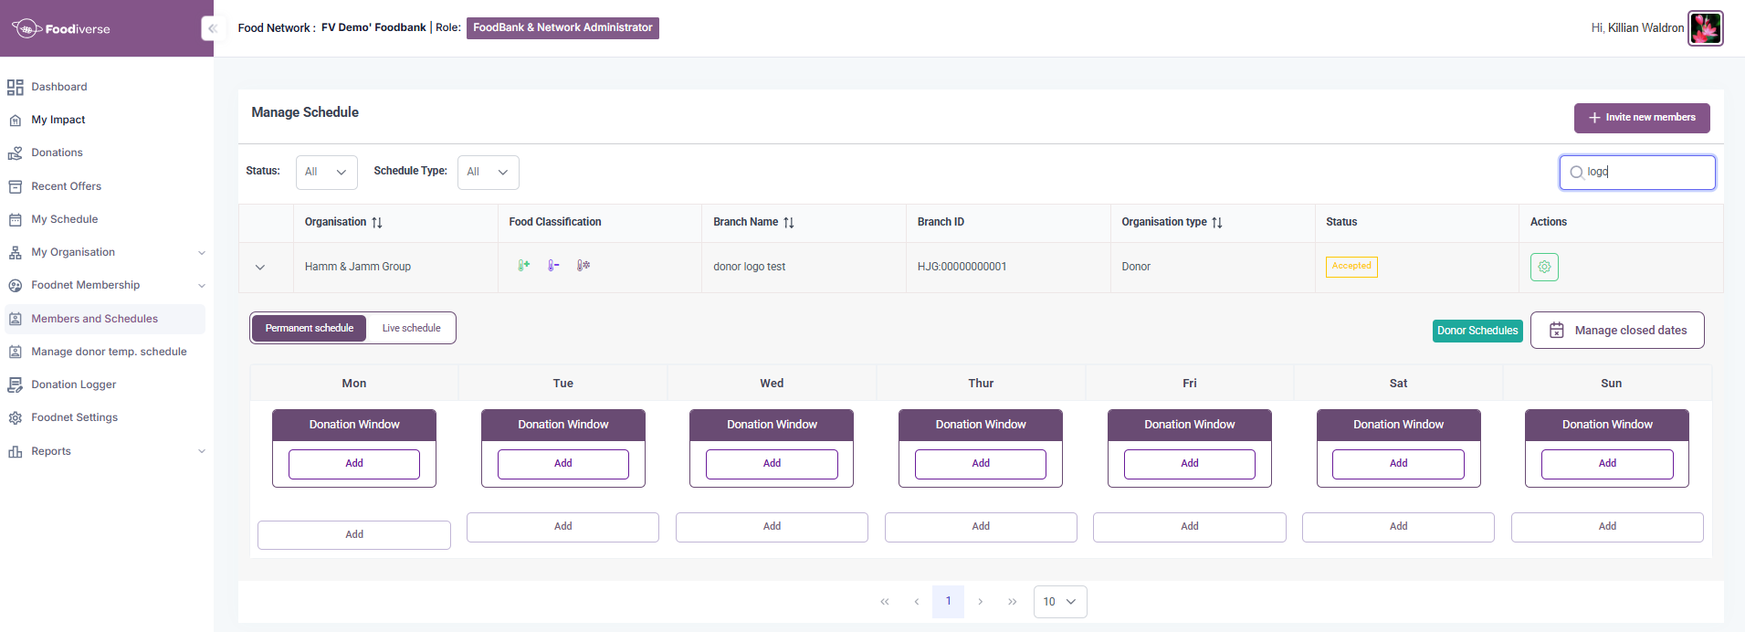Screen dimensions: 1745x632
Task: Click the lower Add button under Sunday
Action: point(1607,527)
